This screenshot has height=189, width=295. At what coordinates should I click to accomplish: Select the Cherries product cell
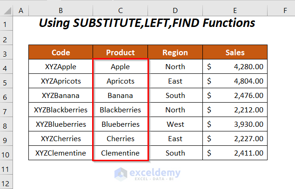(120, 139)
